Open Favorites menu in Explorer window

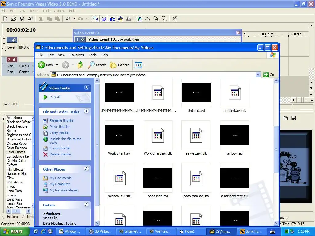pyautogui.click(x=77, y=55)
